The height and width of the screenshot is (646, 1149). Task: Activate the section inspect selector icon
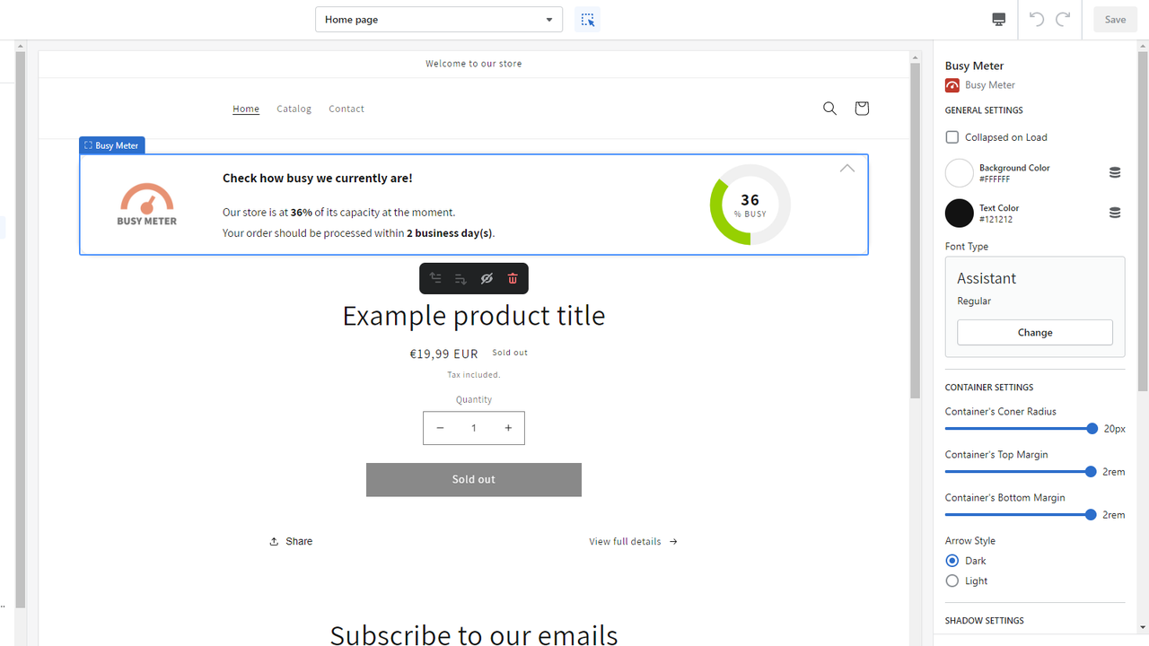click(587, 19)
